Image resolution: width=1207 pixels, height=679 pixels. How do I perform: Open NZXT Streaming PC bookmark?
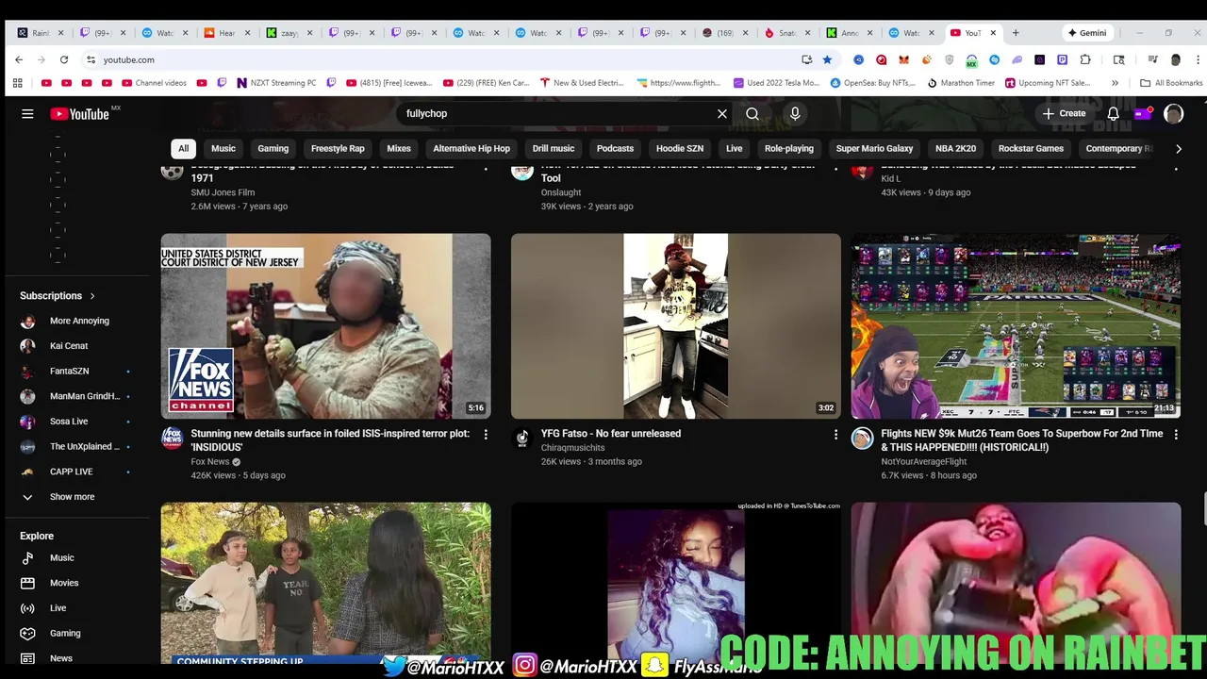[x=276, y=83]
